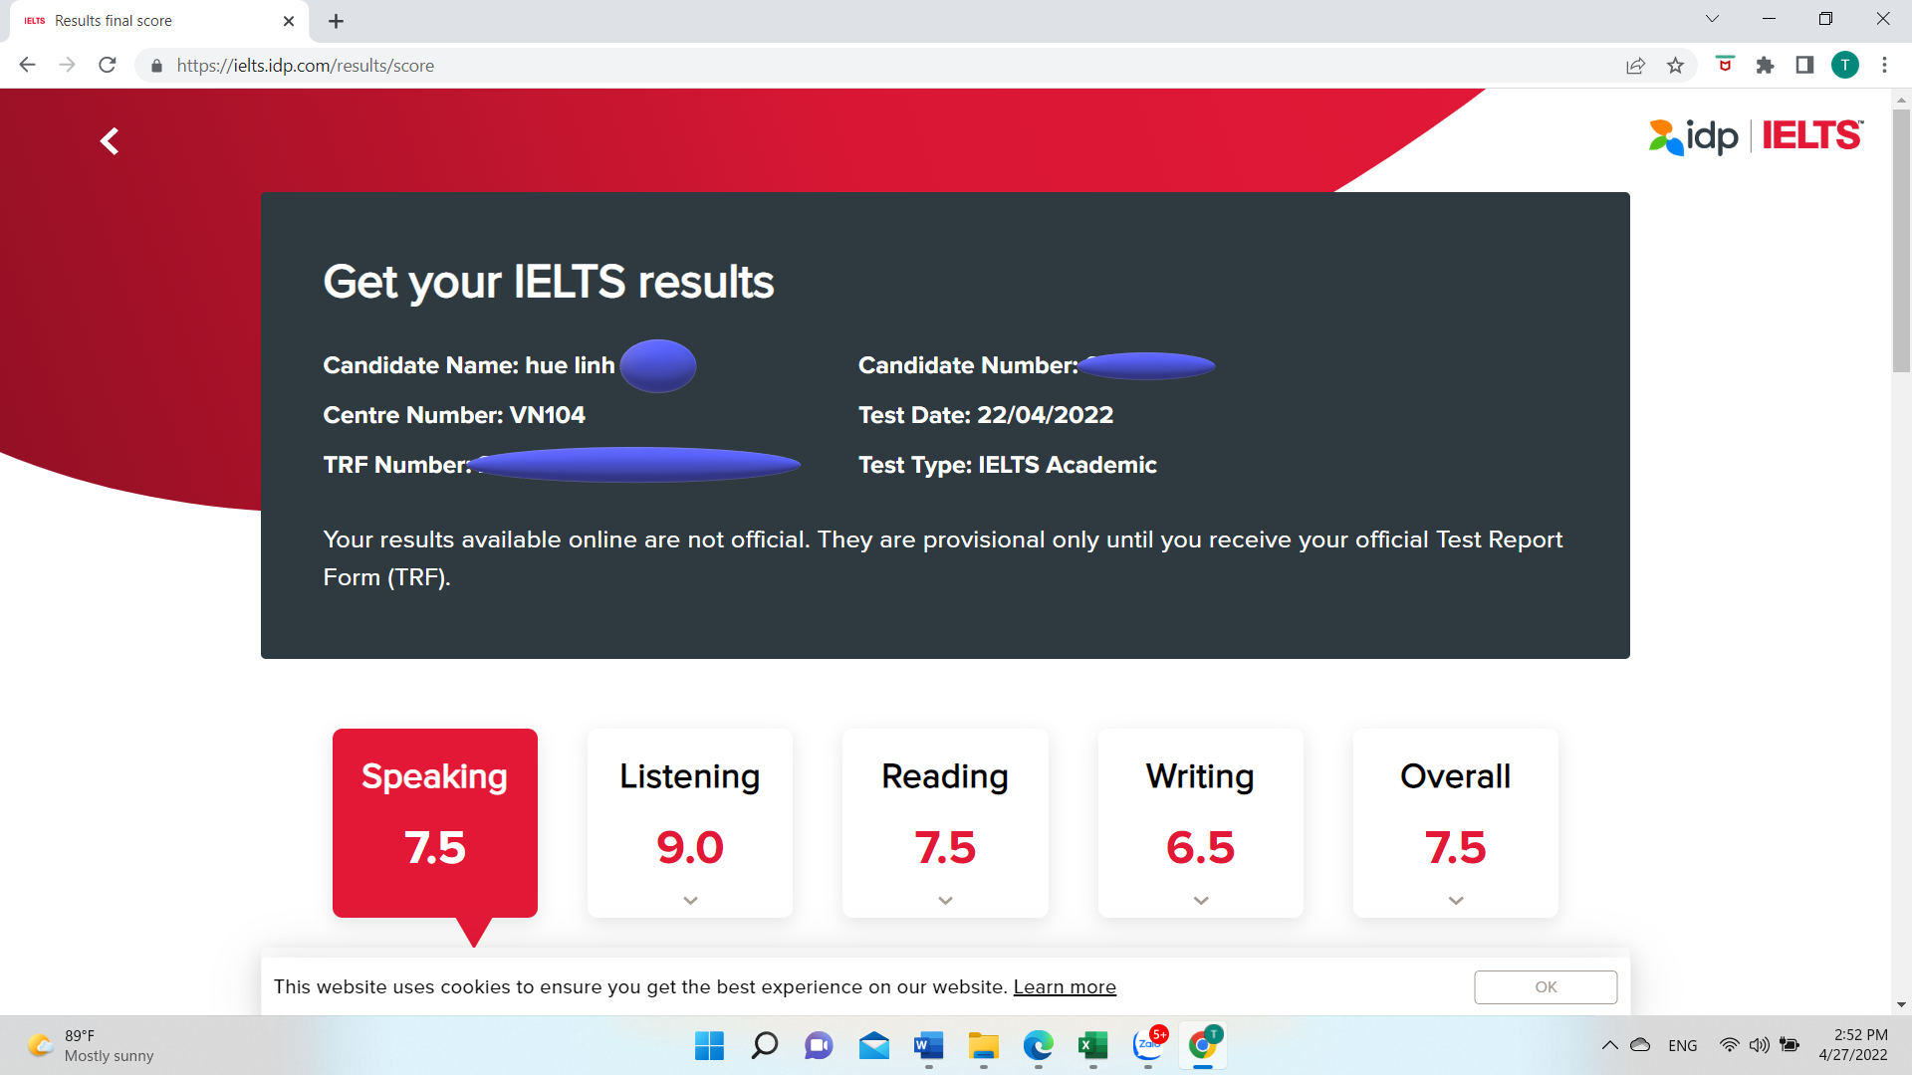Click the Reading extension icon in toolbar
Image resolution: width=1912 pixels, height=1075 pixels.
[1804, 66]
